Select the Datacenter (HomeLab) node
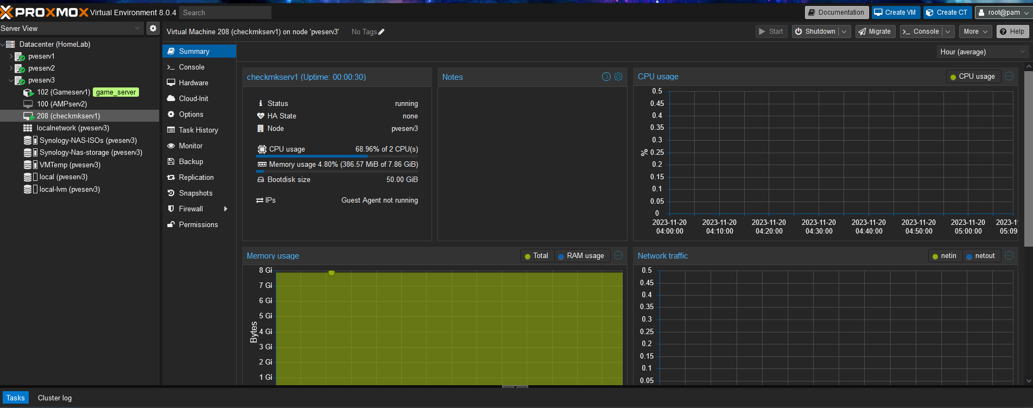 [x=55, y=44]
